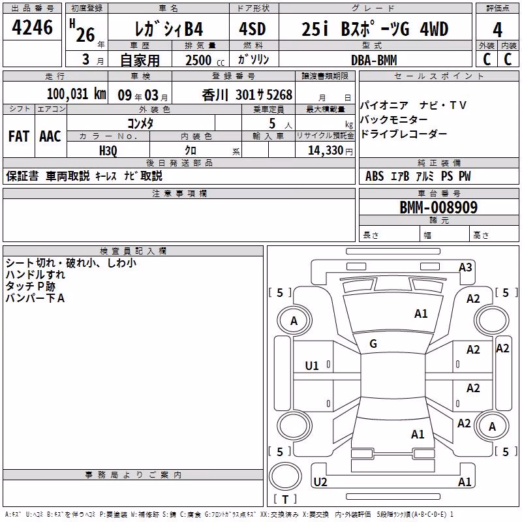Click the inspection expiry 09年03月
Screen dimensions: 522x522
[143, 95]
